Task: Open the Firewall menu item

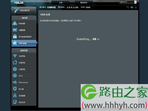Action: pyautogui.click(x=24, y=89)
